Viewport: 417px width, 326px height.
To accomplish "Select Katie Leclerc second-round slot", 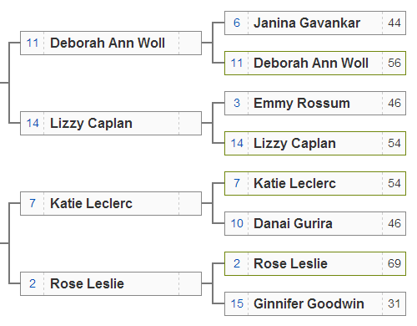I will [111, 203].
